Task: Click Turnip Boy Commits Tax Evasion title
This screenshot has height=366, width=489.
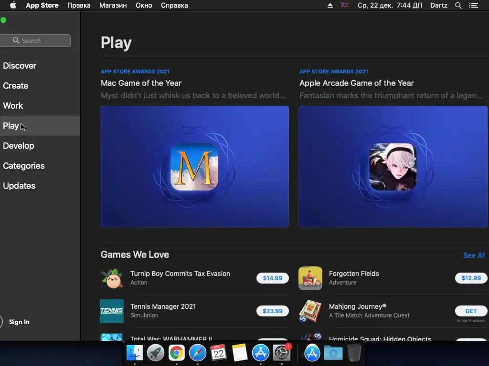Action: 180,274
